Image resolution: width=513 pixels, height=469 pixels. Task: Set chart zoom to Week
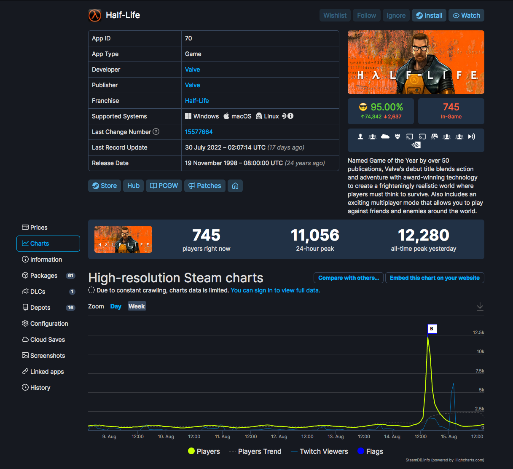(x=137, y=306)
